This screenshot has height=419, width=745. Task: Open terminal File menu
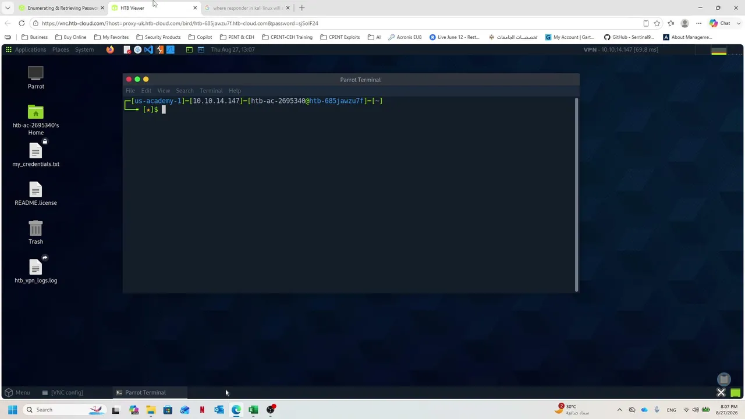[130, 91]
